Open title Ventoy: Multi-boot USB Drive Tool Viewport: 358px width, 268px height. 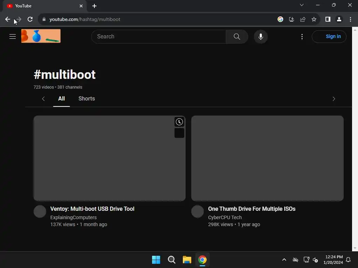pyautogui.click(x=92, y=209)
